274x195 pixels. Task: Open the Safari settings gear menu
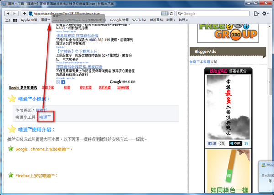[265, 13]
